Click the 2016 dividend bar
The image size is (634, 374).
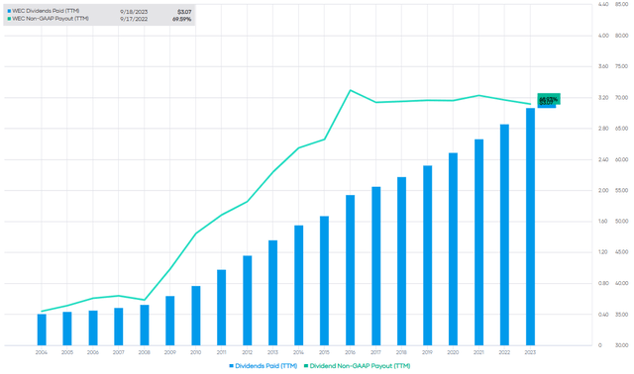350,270
